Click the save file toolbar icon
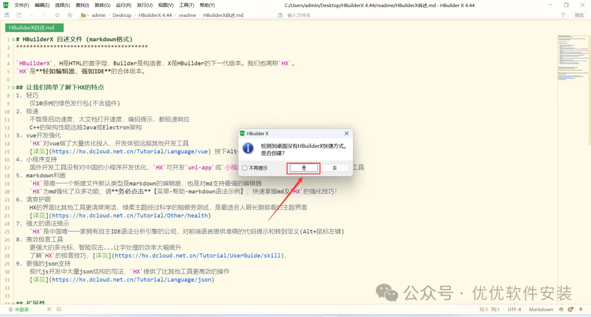This screenshot has height=317, width=591. coord(19,15)
